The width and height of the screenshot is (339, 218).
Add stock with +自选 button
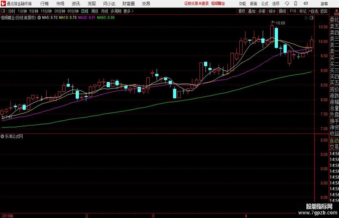click(313, 11)
